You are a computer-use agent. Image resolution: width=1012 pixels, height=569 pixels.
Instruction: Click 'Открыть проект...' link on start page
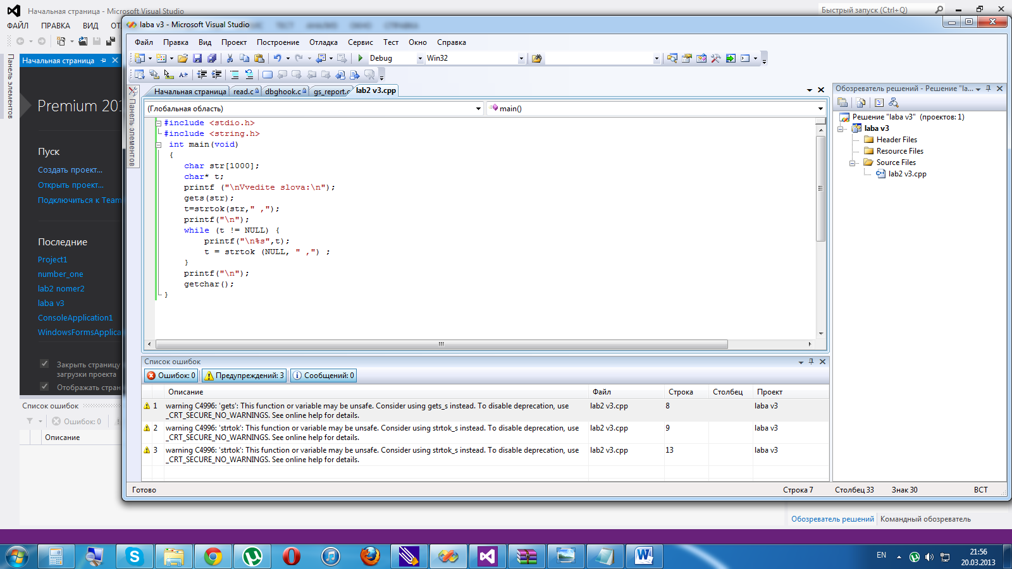pos(71,185)
